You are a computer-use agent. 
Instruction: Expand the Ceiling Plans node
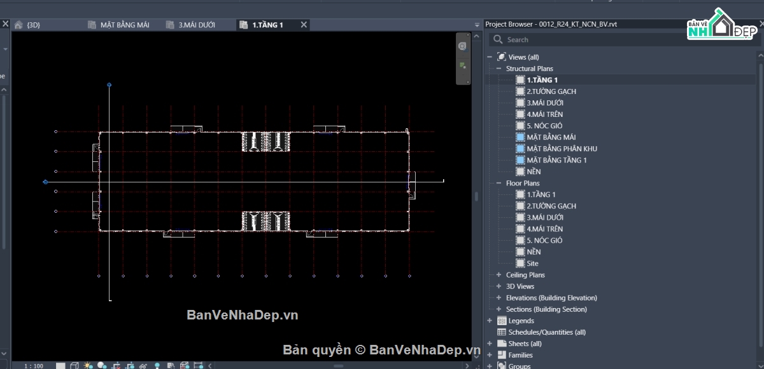(x=499, y=275)
